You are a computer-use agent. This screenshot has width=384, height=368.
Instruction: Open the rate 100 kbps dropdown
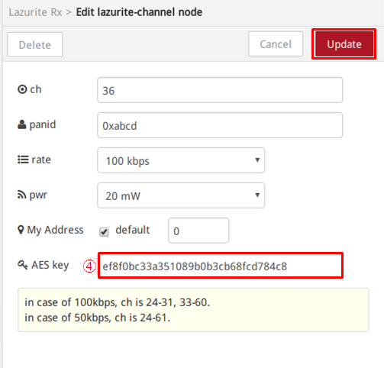[x=181, y=160]
